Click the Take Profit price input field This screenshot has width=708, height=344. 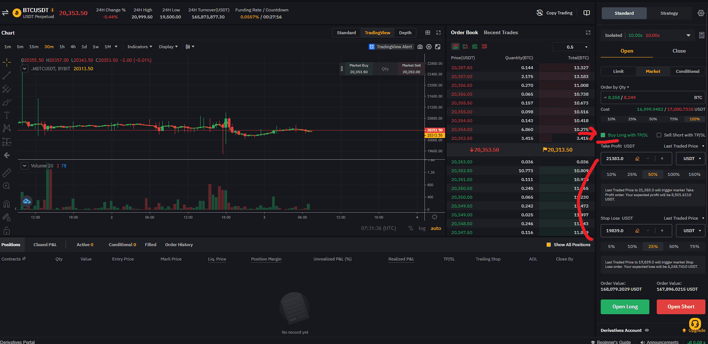pyautogui.click(x=619, y=158)
